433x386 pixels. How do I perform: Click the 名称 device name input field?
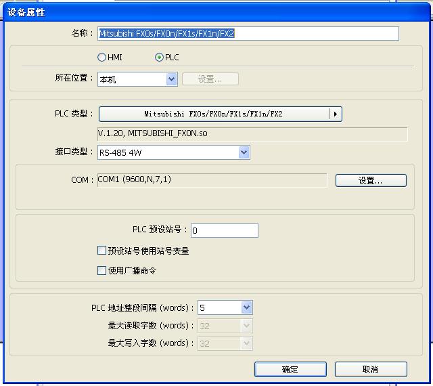(248, 33)
